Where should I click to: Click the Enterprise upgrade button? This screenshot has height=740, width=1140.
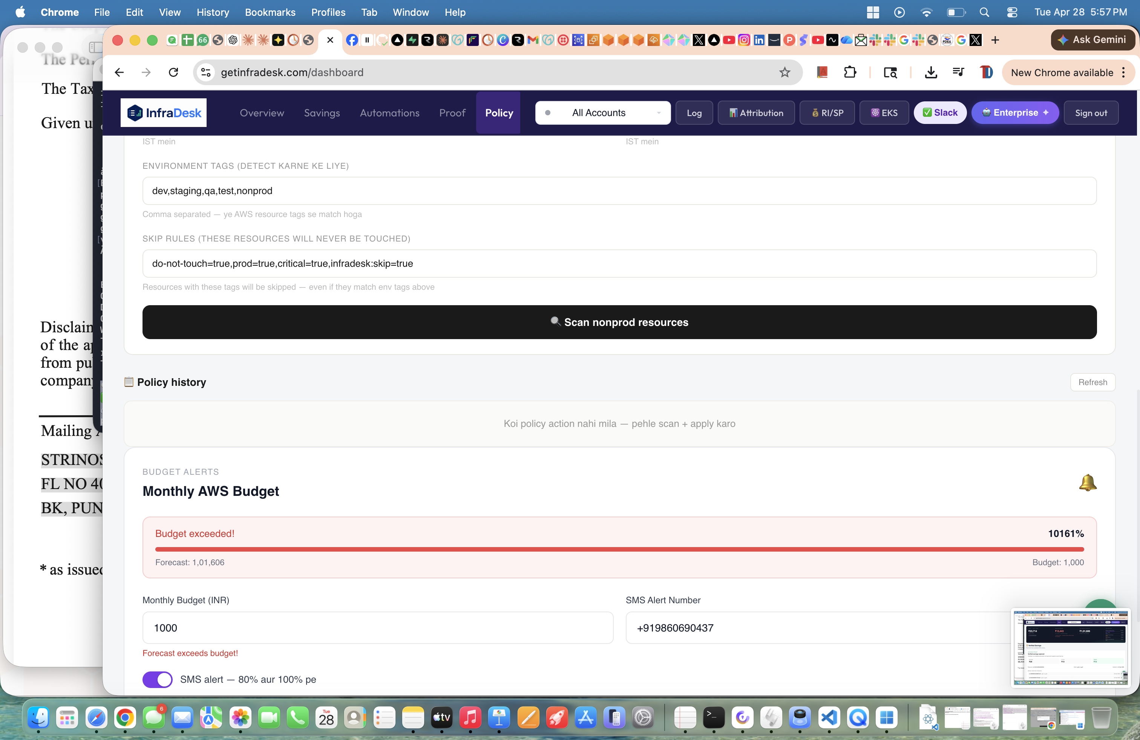tap(1015, 113)
